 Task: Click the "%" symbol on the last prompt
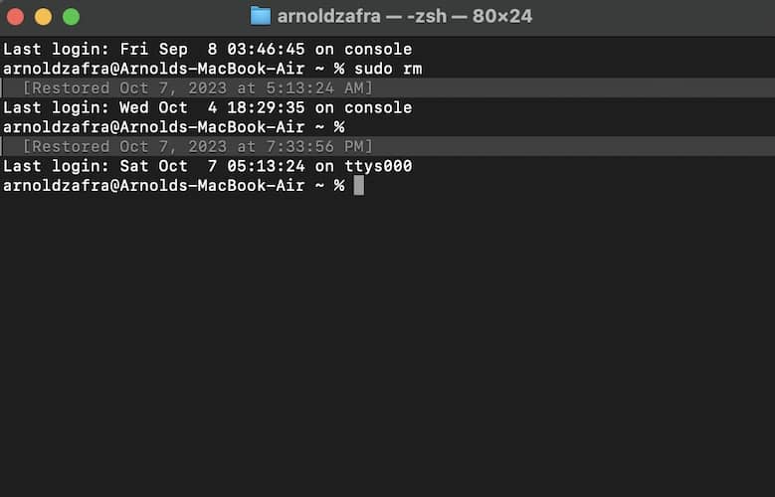pos(339,186)
